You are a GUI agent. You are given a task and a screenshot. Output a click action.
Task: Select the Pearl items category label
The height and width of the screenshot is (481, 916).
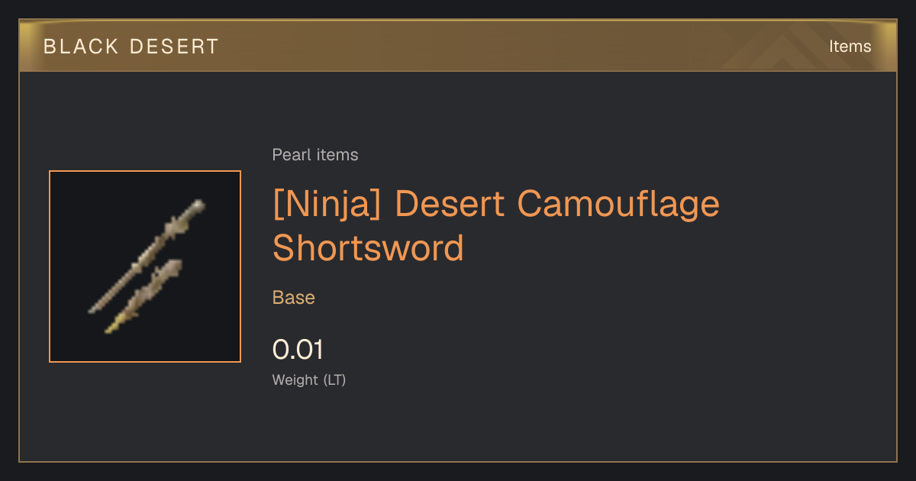click(315, 155)
